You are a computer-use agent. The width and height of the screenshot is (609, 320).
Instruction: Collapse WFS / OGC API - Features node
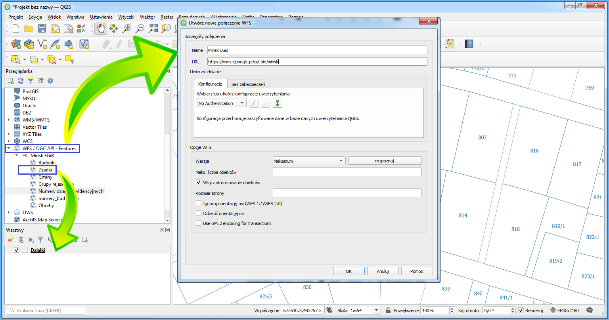[x=9, y=149]
